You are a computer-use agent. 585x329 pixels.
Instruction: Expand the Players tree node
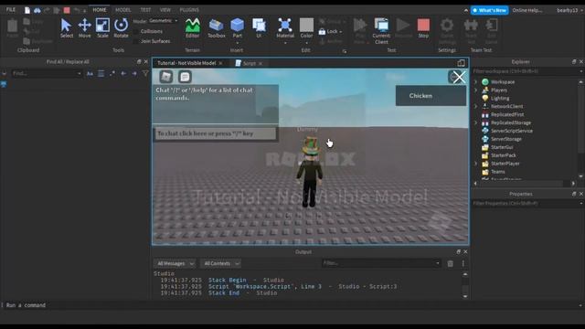475,90
